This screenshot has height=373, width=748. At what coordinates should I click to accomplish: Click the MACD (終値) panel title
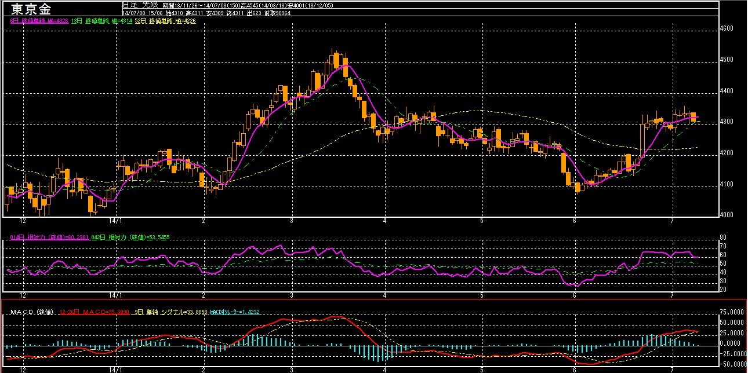[x=32, y=313]
